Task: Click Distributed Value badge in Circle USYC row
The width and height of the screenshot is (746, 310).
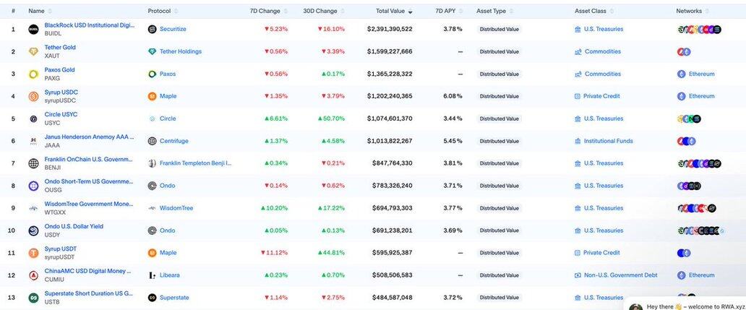Action: click(499, 119)
